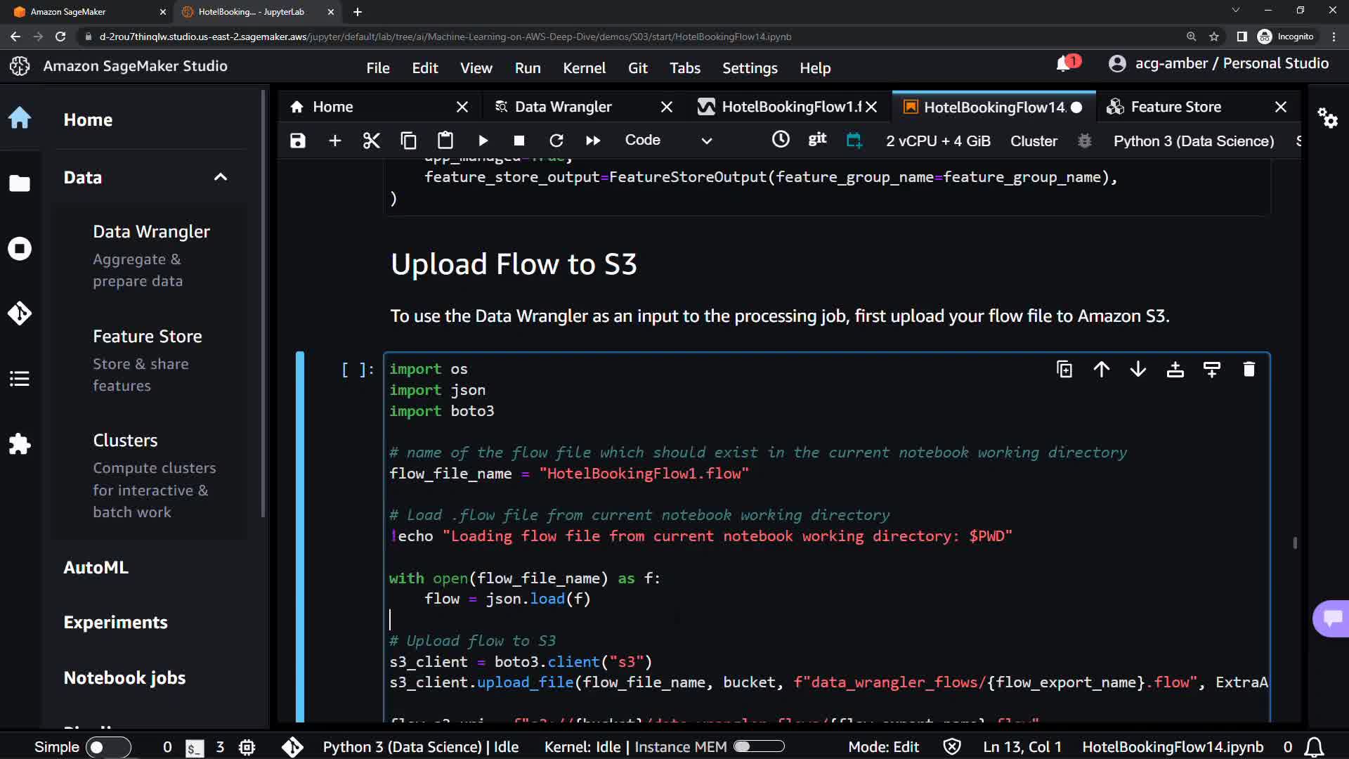Cut the selected cell

tap(371, 141)
